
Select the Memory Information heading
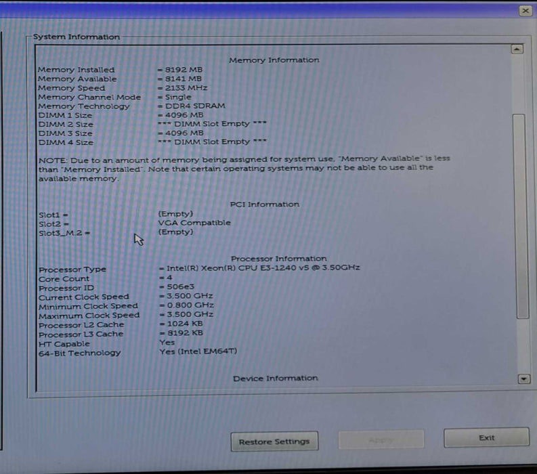(274, 60)
